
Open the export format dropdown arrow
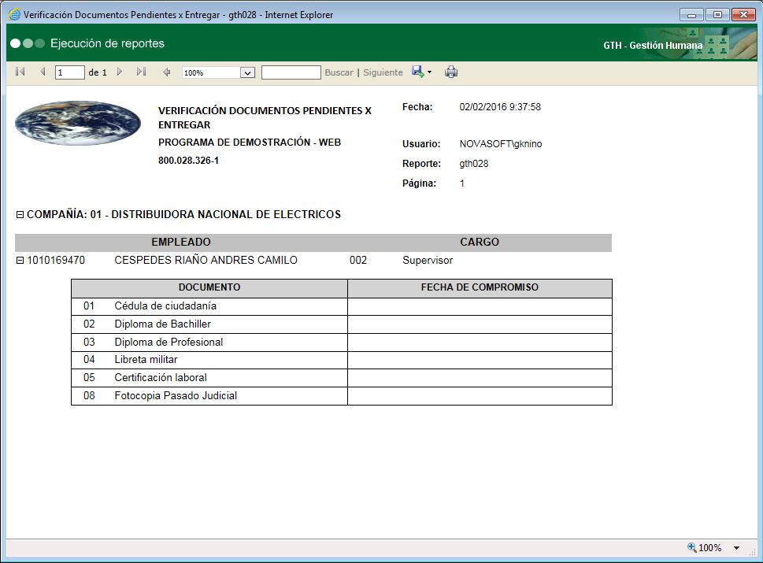tap(428, 72)
